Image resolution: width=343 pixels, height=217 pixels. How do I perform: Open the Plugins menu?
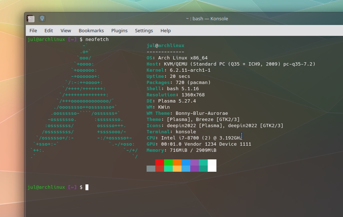click(x=119, y=31)
